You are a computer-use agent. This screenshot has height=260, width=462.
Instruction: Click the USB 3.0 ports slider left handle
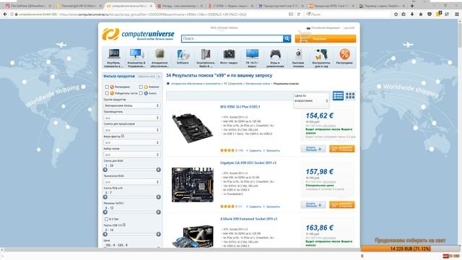[105, 234]
